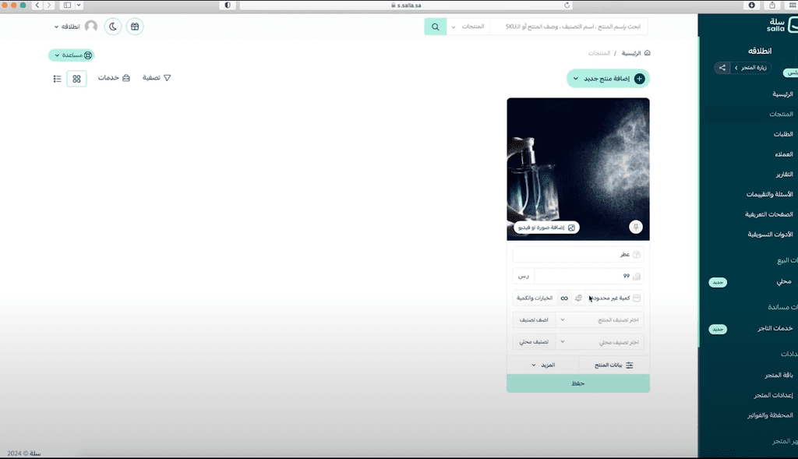This screenshot has width=798, height=459.
Task: Open إعدادات المتجر in sidebar
Action: pyautogui.click(x=774, y=395)
